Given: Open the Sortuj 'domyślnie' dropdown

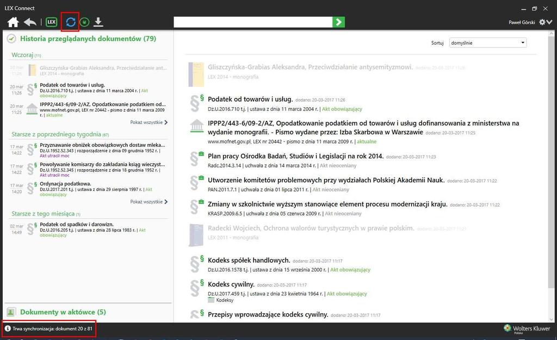Looking at the screenshot, I should [488, 42].
